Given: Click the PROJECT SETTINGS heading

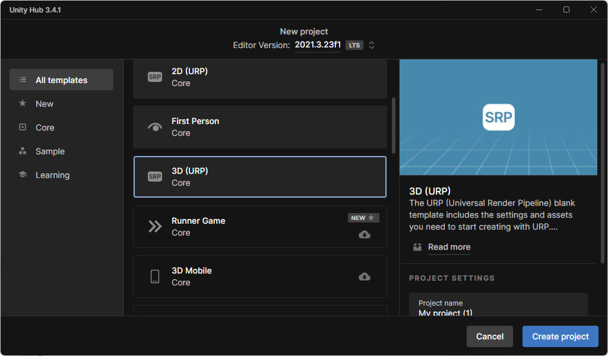Looking at the screenshot, I should 452,278.
